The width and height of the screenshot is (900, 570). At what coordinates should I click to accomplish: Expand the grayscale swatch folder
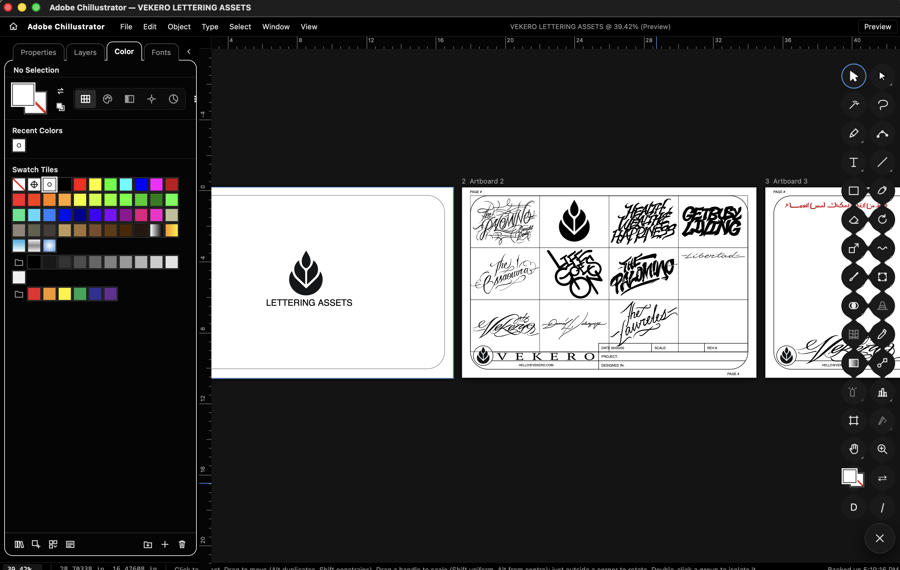19,262
